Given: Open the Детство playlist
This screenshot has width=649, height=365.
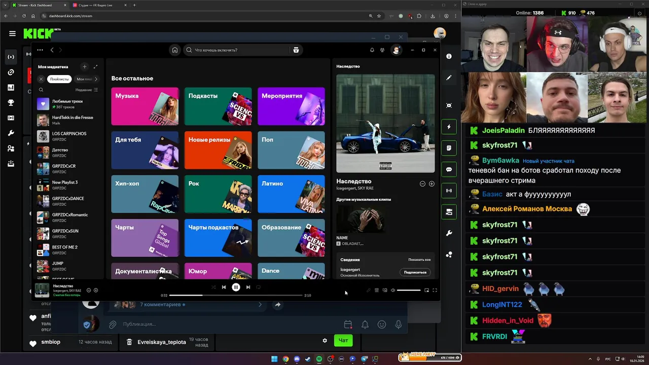Looking at the screenshot, I should tap(68, 153).
